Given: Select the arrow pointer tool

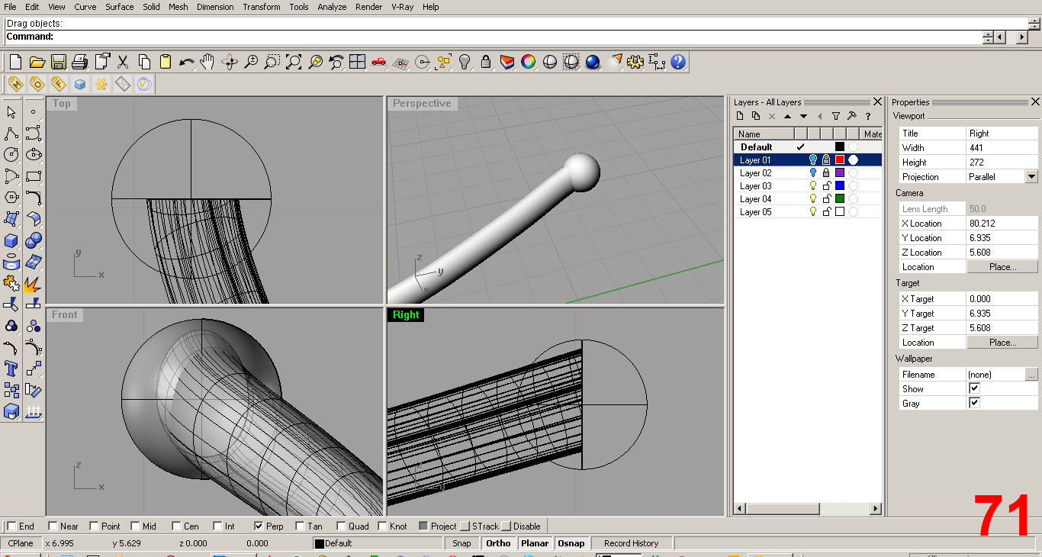Looking at the screenshot, I should pos(11,112).
